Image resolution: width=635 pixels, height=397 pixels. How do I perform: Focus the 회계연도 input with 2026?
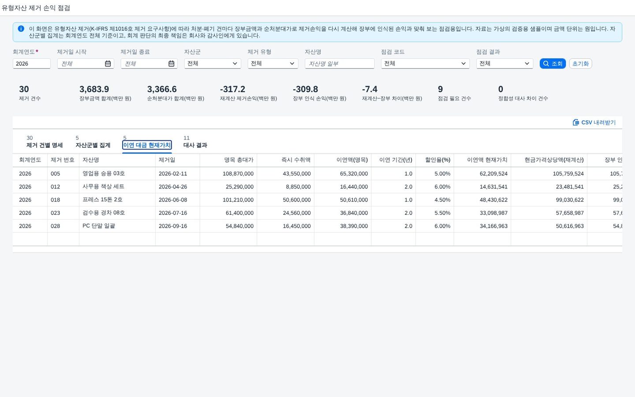click(32, 64)
